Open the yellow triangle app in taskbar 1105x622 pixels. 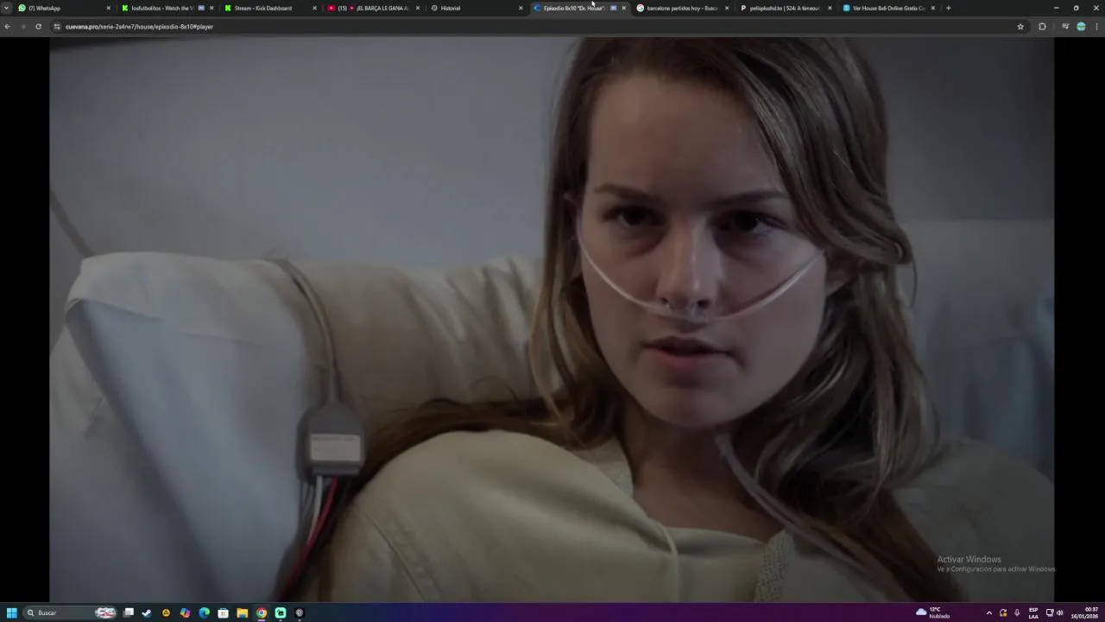pos(166,612)
